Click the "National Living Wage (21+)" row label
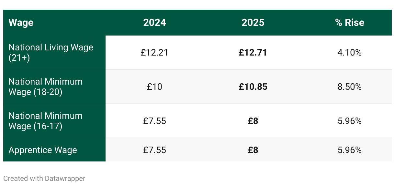 click(x=51, y=52)
